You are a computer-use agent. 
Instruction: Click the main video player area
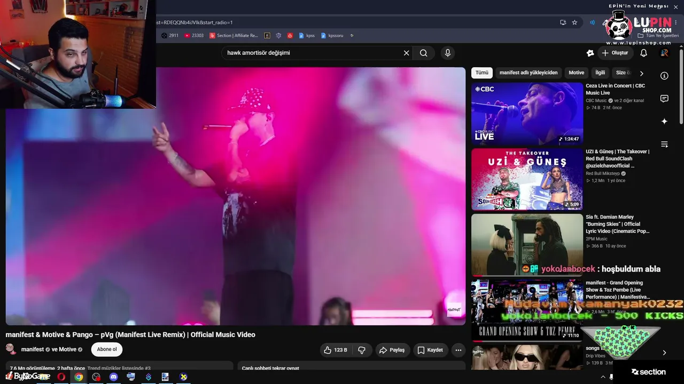pyautogui.click(x=236, y=196)
